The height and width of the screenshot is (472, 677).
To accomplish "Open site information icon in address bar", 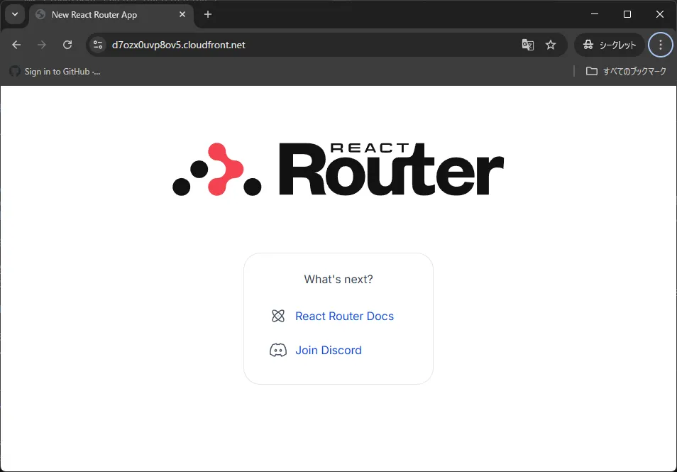I will click(98, 45).
